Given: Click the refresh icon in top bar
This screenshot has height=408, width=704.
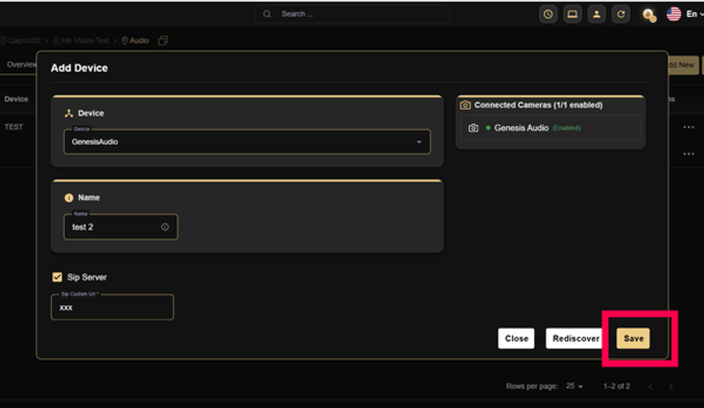Looking at the screenshot, I should [621, 14].
